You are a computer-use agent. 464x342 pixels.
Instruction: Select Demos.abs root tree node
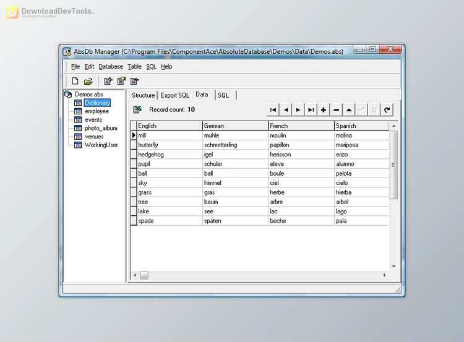88,95
